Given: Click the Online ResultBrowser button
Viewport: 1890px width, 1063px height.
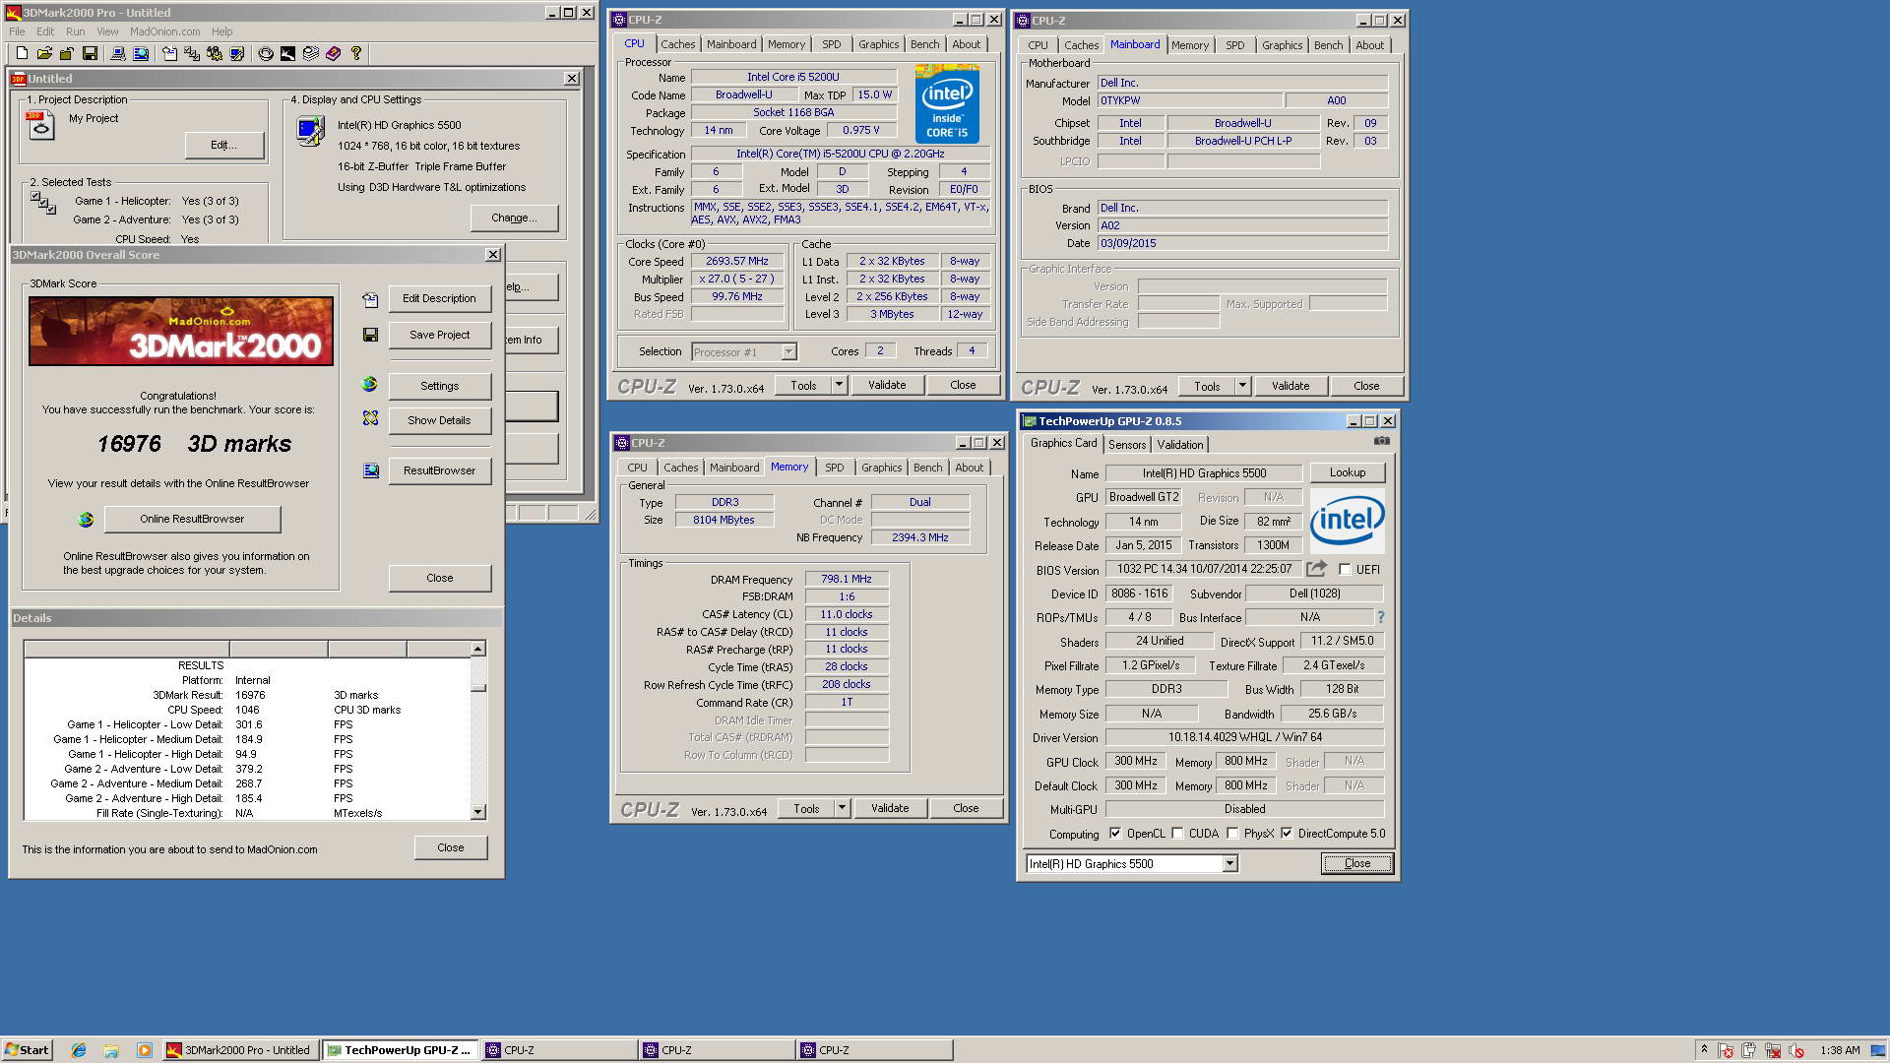Looking at the screenshot, I should tap(192, 519).
